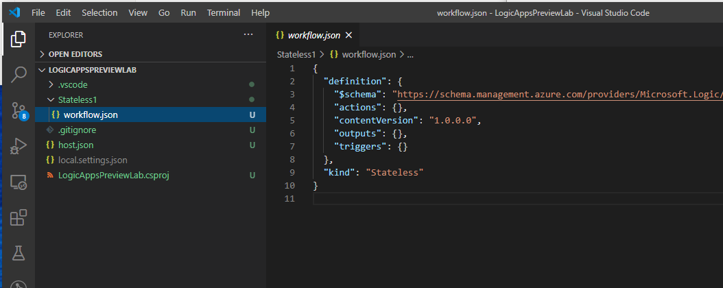
Task: Click line number 11 in the gutter
Action: 289,199
